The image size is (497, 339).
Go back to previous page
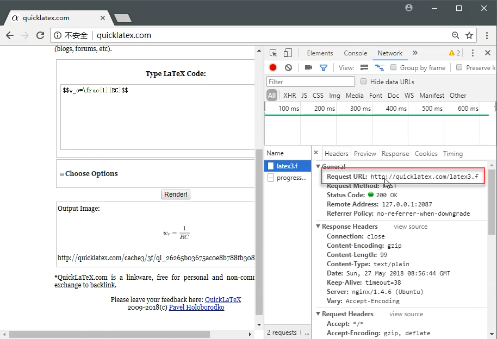(10, 35)
